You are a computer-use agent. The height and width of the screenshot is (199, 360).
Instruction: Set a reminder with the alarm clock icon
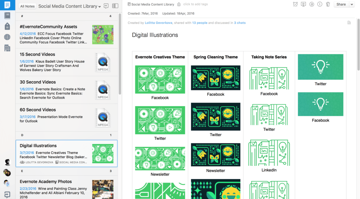(295, 4)
